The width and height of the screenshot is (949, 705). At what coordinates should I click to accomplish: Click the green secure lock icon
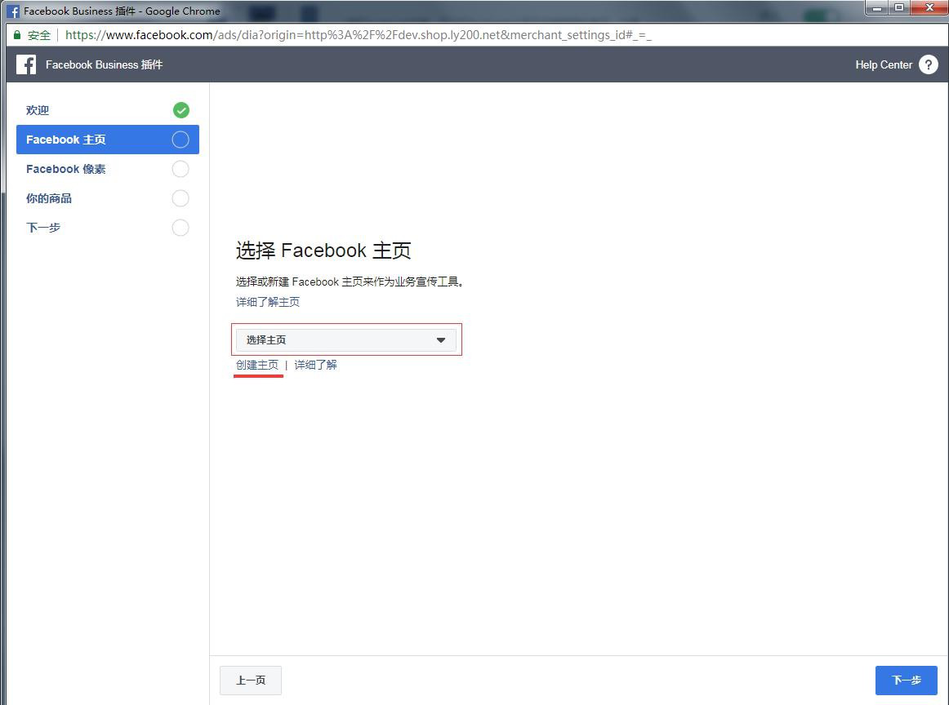(17, 35)
